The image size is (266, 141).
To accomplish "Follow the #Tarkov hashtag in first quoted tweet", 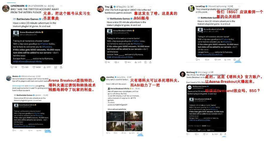I will (x=44, y=44).
